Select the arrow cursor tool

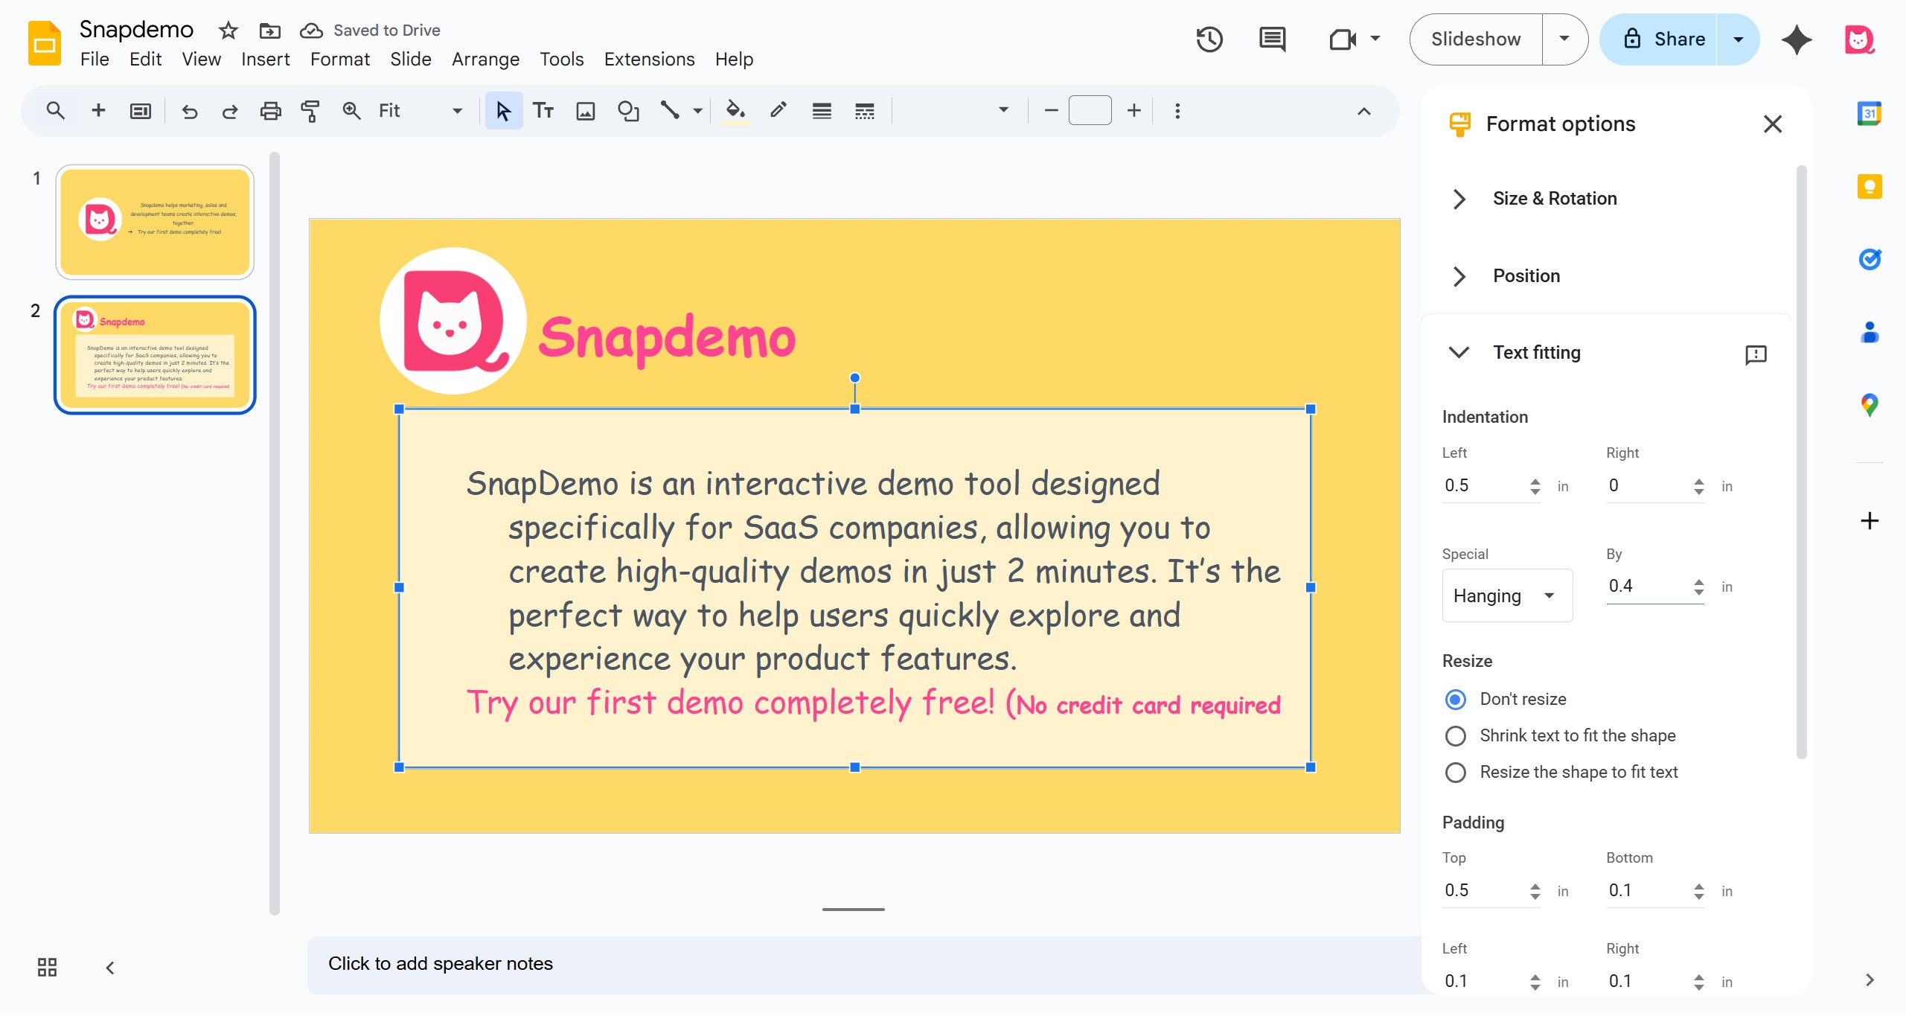click(504, 111)
